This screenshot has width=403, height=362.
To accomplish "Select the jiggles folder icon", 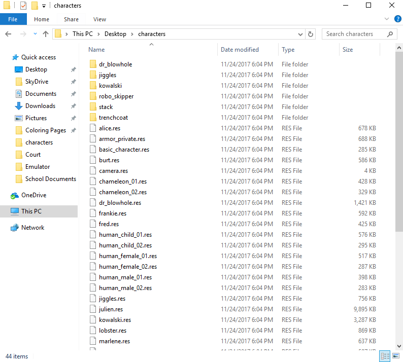I will pos(93,75).
